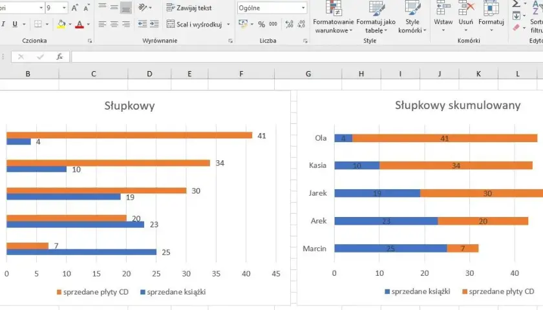
Task: Select column L header
Action: (518, 74)
